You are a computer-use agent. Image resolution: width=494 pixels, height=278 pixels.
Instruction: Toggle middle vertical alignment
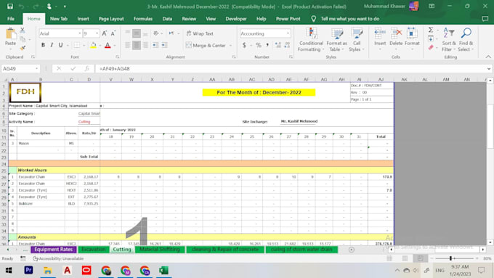(137, 33)
